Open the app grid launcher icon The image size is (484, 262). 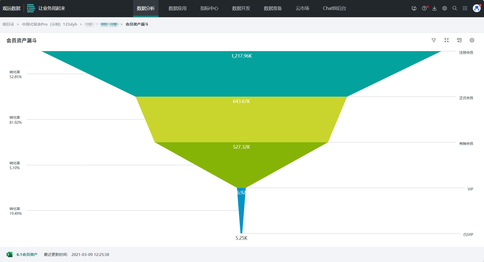(x=465, y=8)
